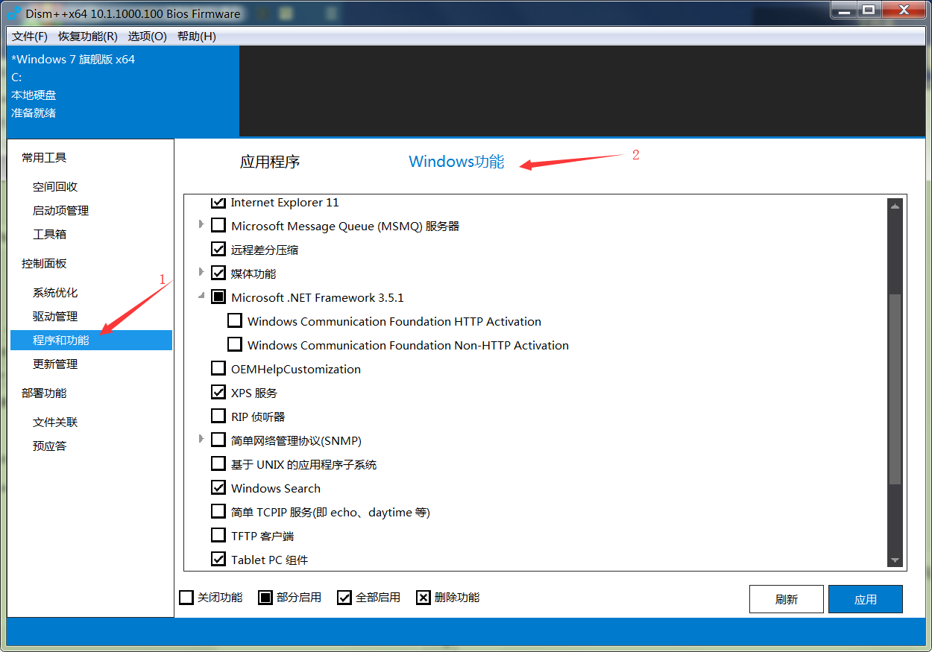The image size is (932, 652).
Task: Uncheck the Tablet PC 组件 checkbox
Action: (218, 560)
